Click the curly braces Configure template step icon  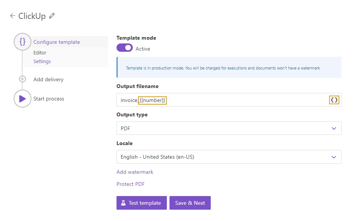(x=22, y=42)
